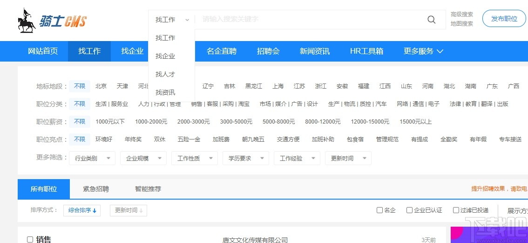This screenshot has height=243, width=528.
Task: Open company 唐文文化传媒有限公司
Action: (255, 240)
